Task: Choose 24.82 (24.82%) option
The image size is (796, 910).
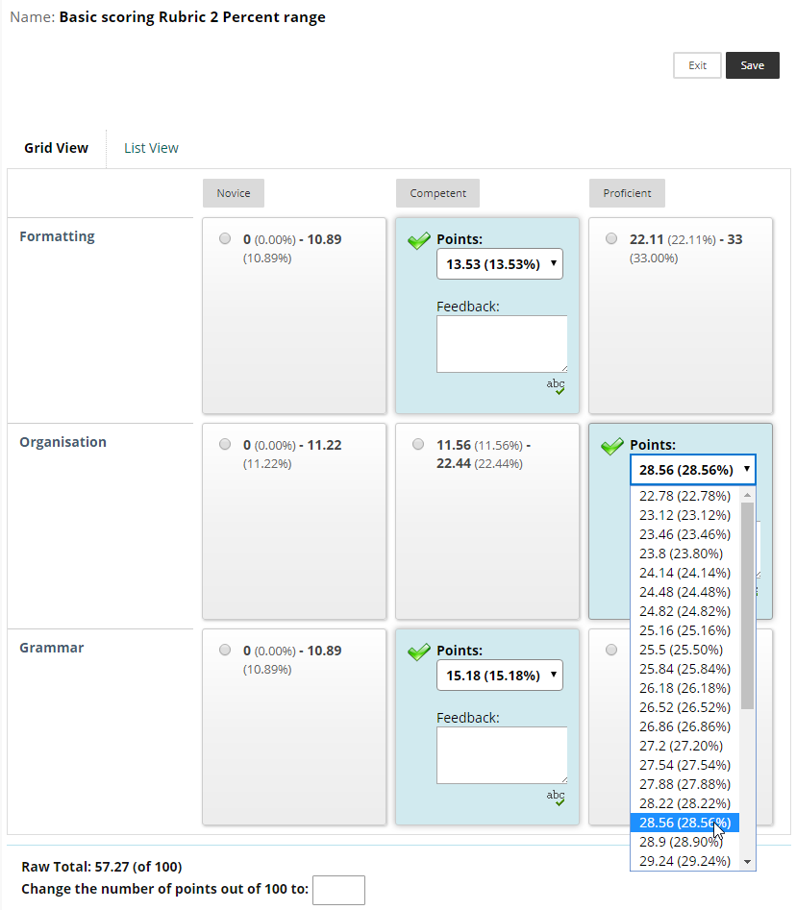Action: 684,611
